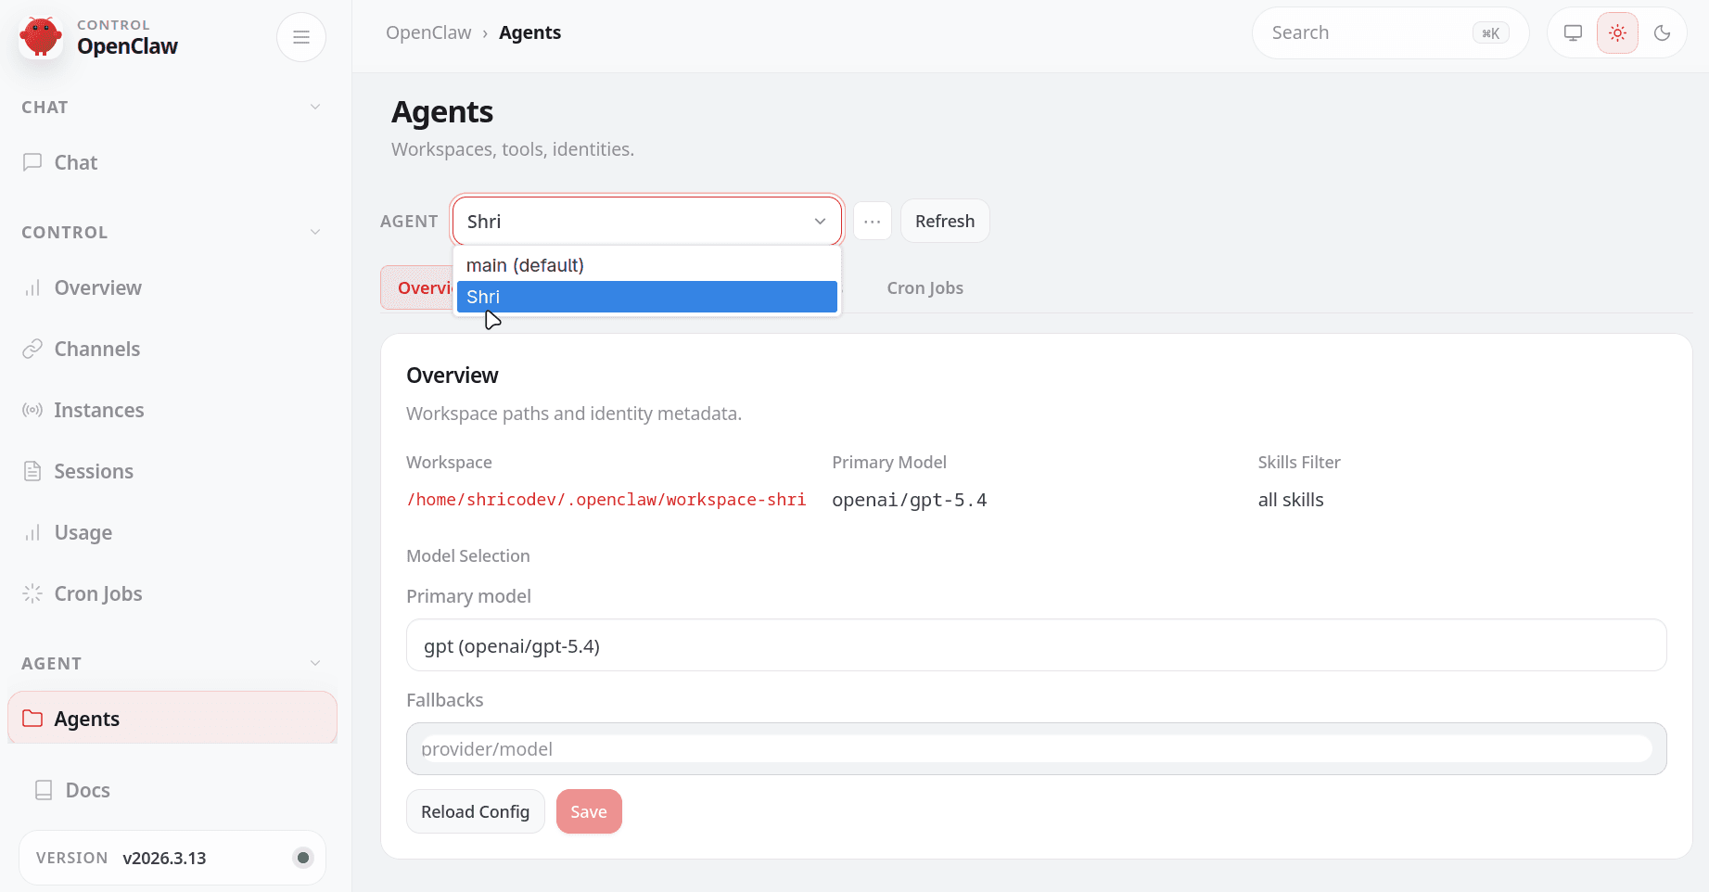Open Channels in the sidebar
The width and height of the screenshot is (1709, 892).
(172, 349)
